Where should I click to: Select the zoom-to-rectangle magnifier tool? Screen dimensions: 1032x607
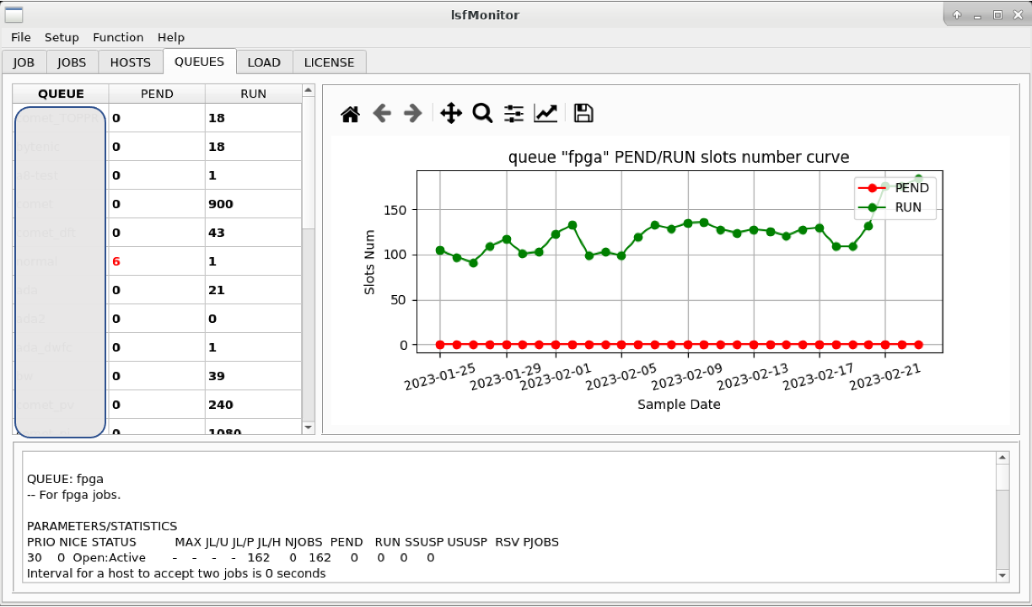click(x=482, y=112)
